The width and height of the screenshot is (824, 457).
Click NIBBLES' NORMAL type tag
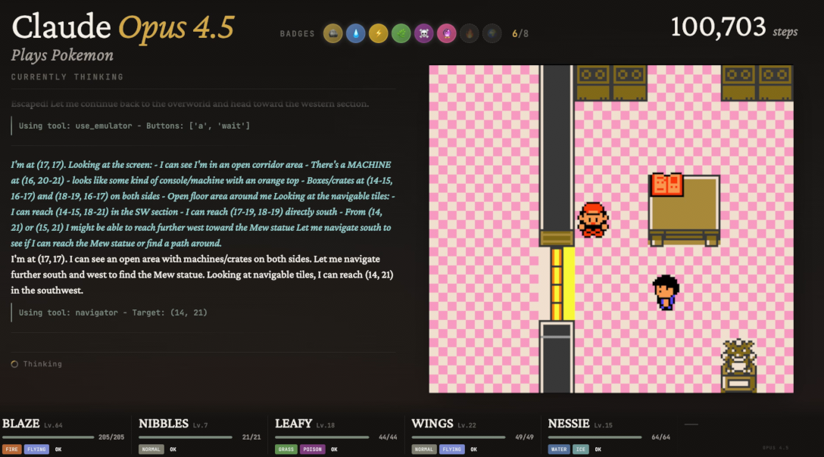tap(151, 449)
